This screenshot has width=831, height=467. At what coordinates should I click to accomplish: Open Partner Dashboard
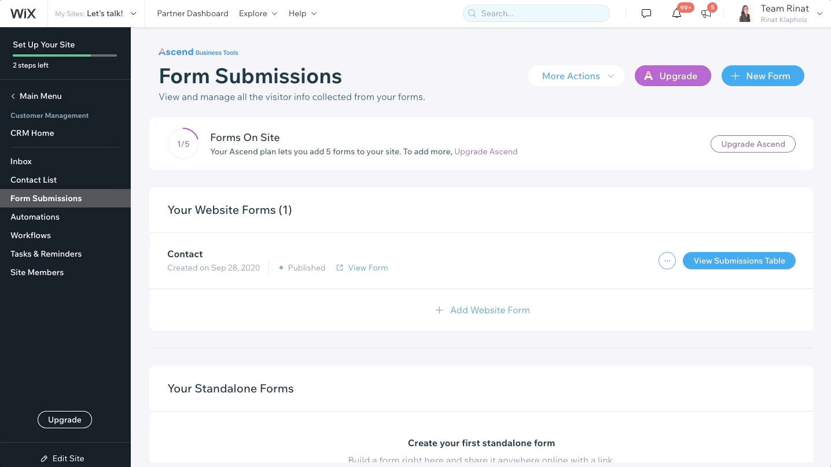point(193,13)
